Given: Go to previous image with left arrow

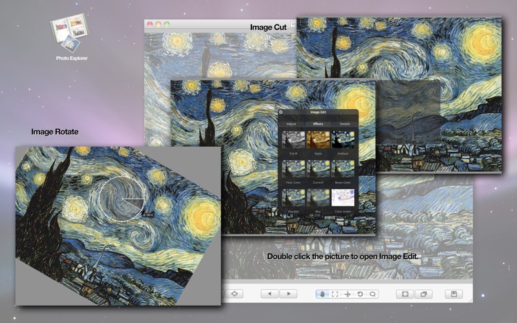Looking at the screenshot, I should point(269,294).
